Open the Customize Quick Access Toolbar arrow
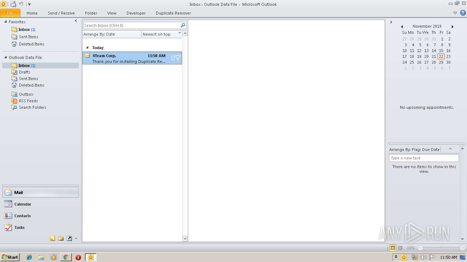This screenshot has width=467, height=262. click(29, 4)
